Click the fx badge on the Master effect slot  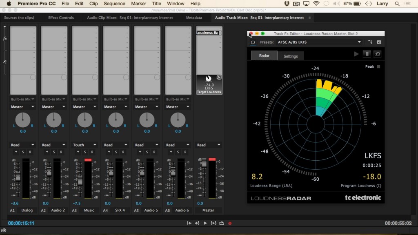[219, 77]
